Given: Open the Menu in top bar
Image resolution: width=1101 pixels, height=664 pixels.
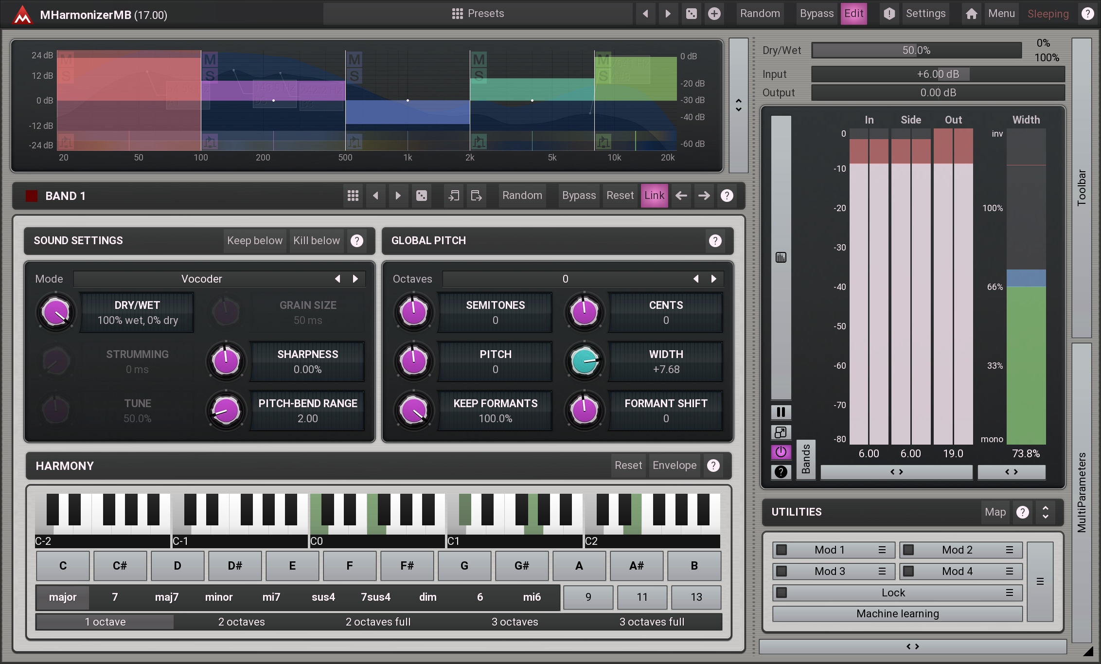Looking at the screenshot, I should 1001,14.
